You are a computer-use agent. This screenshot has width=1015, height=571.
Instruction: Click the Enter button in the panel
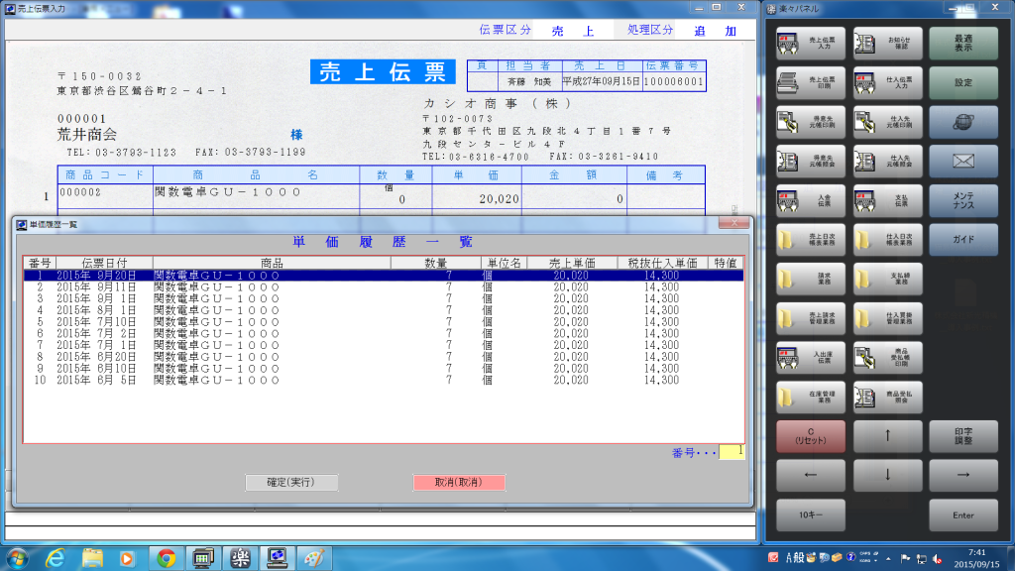[x=963, y=515]
